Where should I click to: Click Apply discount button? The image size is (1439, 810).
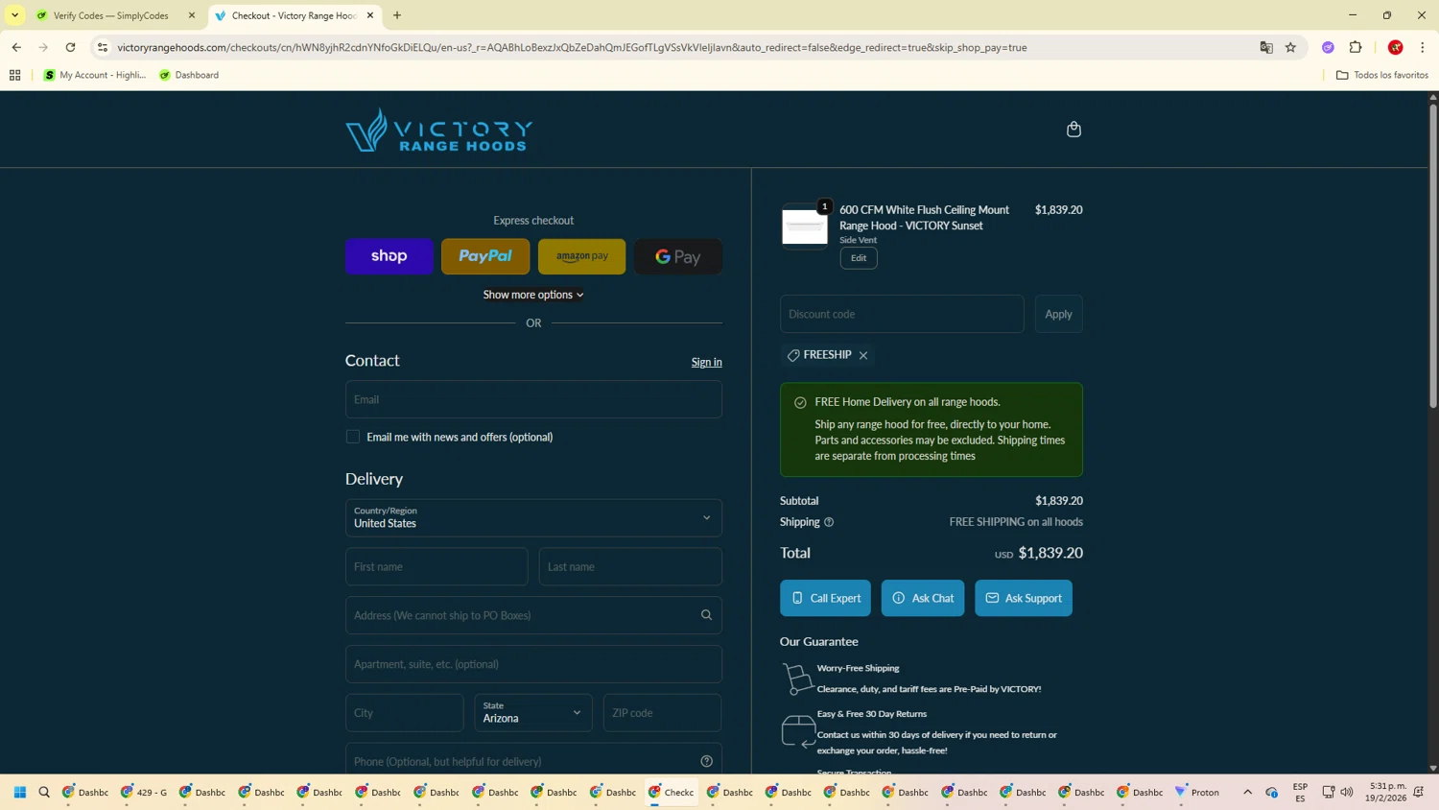1058,314
